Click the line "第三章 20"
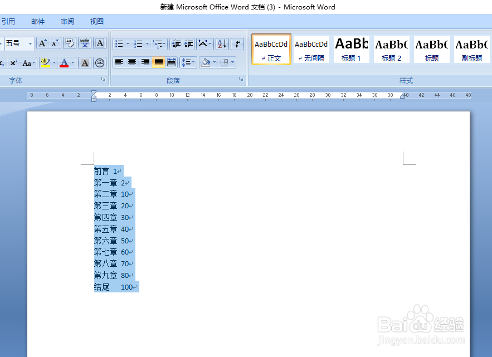The width and height of the screenshot is (492, 357). [x=113, y=206]
